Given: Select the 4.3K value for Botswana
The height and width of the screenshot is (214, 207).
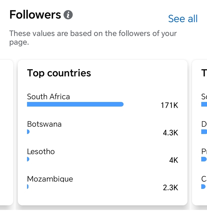Looking at the screenshot, I should [x=170, y=133].
